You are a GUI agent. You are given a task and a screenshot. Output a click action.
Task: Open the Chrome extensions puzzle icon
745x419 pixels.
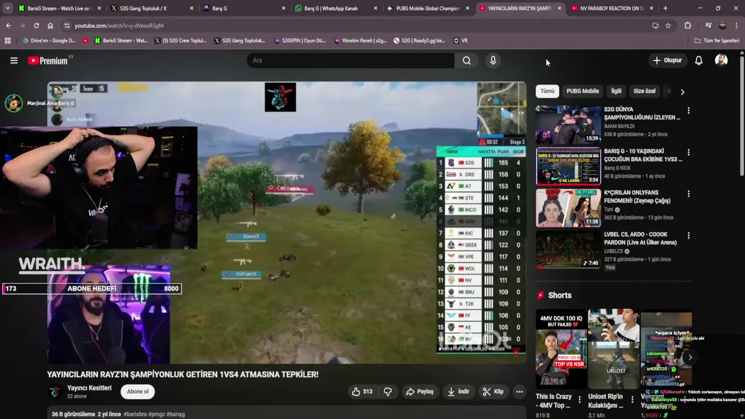(x=687, y=26)
